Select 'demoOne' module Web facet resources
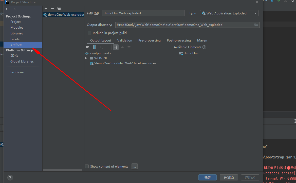296x183 pixels. click(x=123, y=63)
